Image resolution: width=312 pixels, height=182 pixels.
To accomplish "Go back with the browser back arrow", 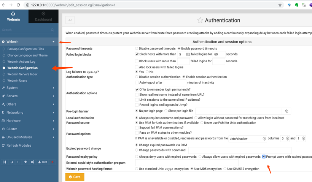I will click(3, 5).
